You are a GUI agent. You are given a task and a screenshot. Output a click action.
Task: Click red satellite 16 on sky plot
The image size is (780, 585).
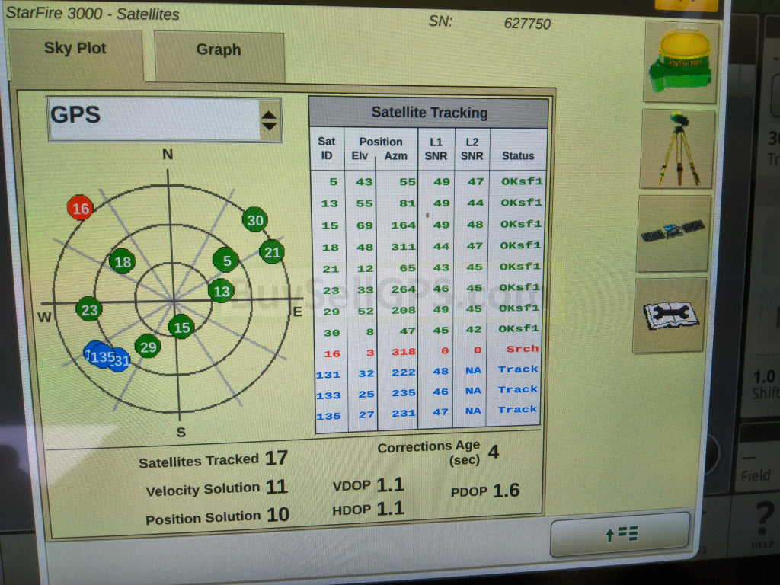pos(80,208)
